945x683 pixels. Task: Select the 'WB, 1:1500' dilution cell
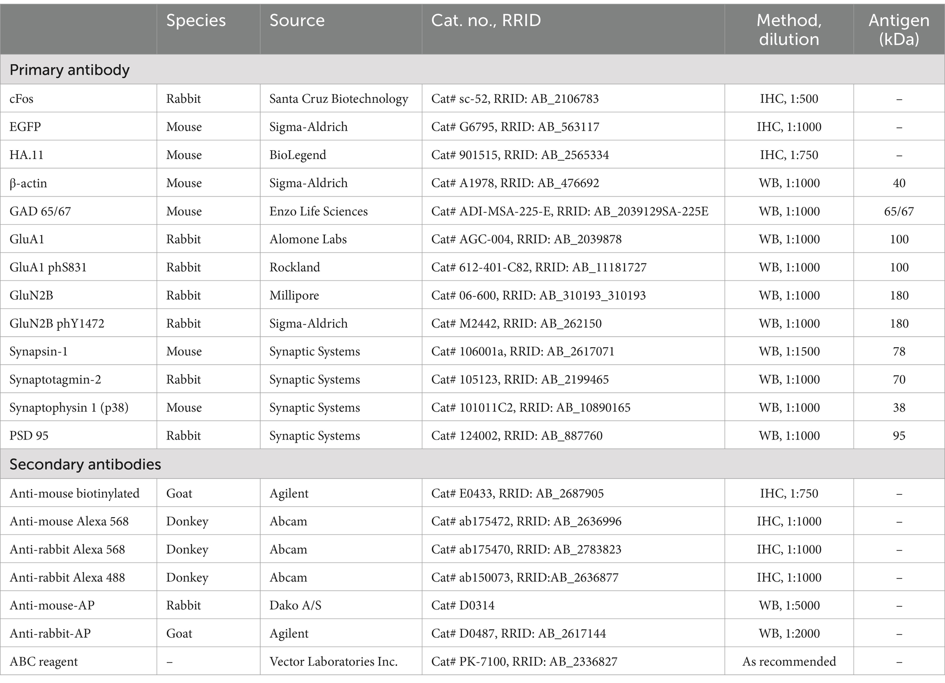789,351
